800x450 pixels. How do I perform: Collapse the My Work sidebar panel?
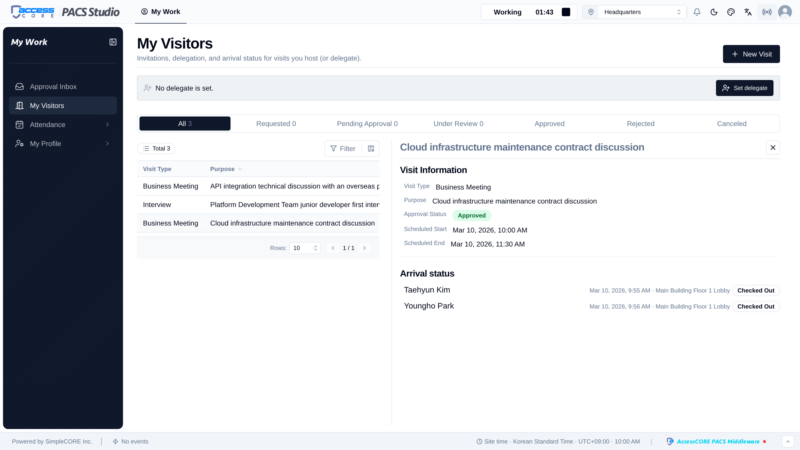pyautogui.click(x=113, y=42)
